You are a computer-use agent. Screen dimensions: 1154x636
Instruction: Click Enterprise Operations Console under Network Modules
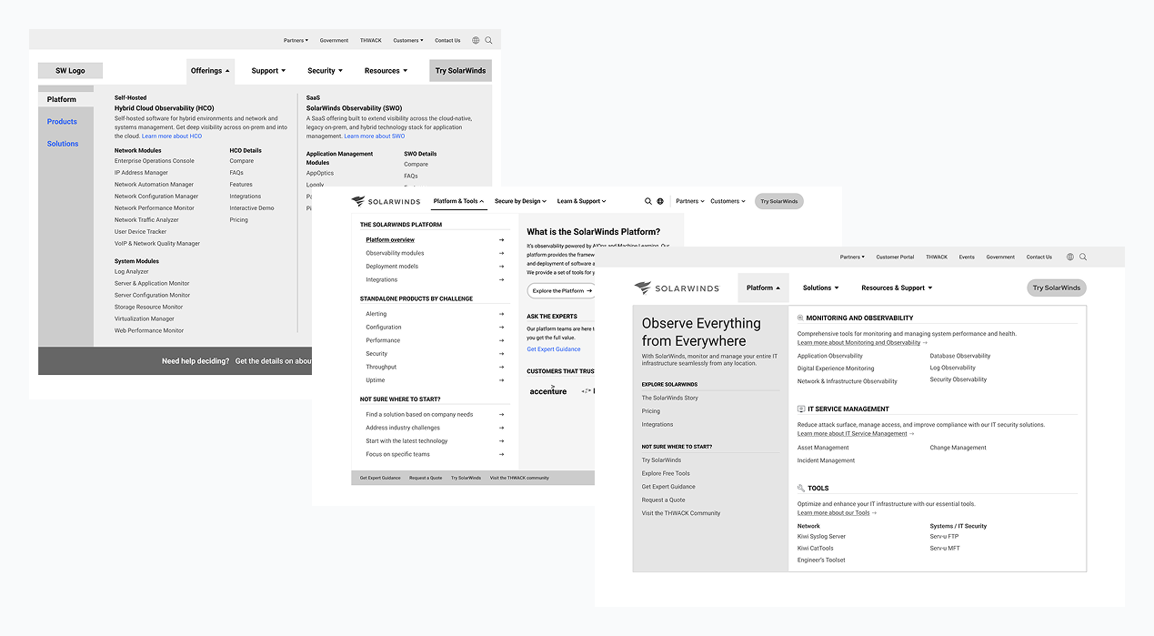point(155,161)
